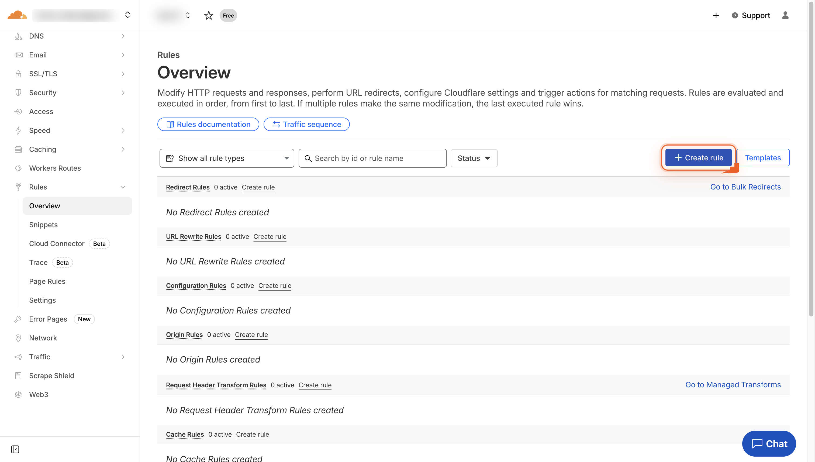Open the user account avatar icon
The width and height of the screenshot is (815, 462).
pos(786,15)
